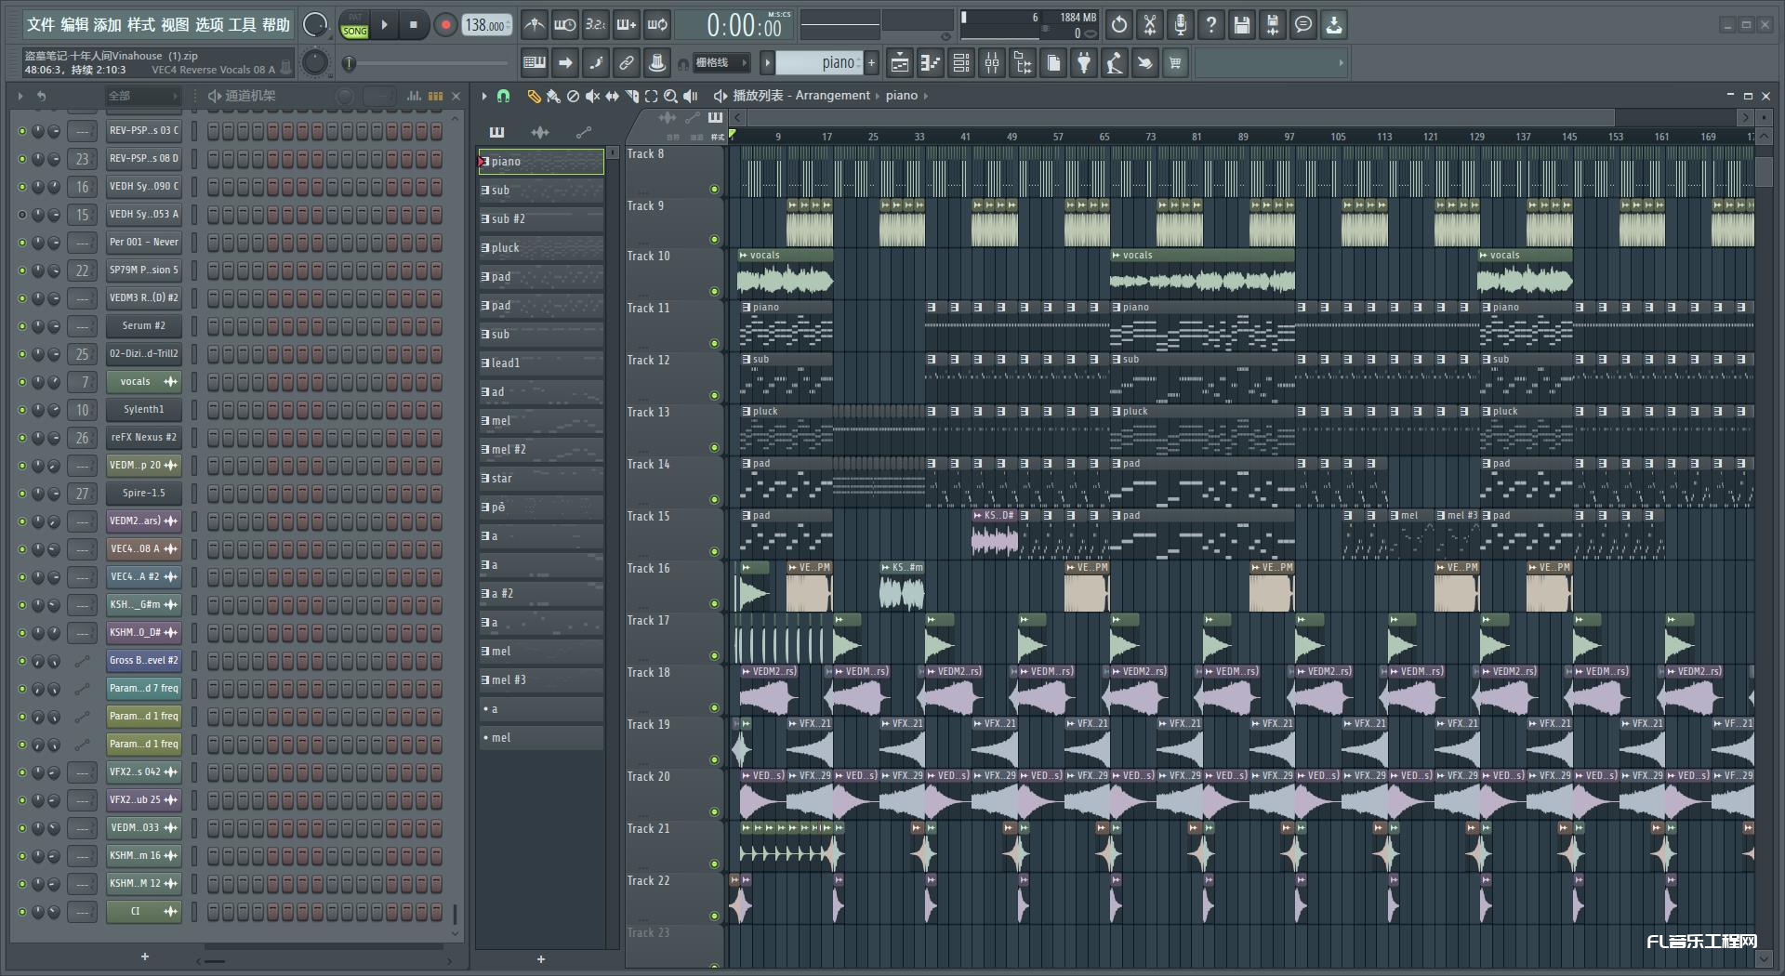Screen dimensions: 1785x976
Task: Expand the arrow after piano in breadcrumb
Action: pos(925,96)
